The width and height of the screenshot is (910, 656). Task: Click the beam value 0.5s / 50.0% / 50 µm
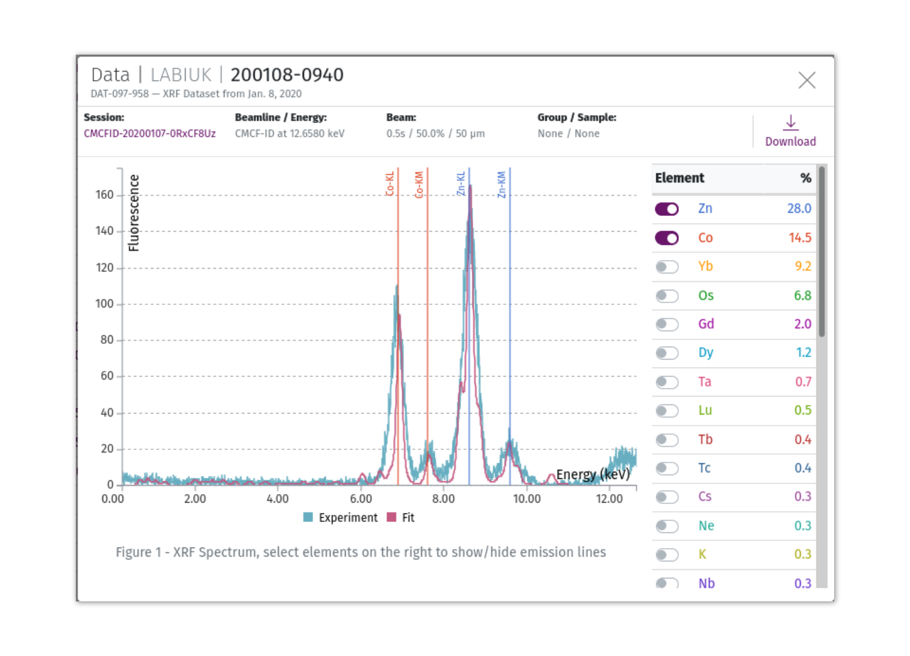[436, 133]
